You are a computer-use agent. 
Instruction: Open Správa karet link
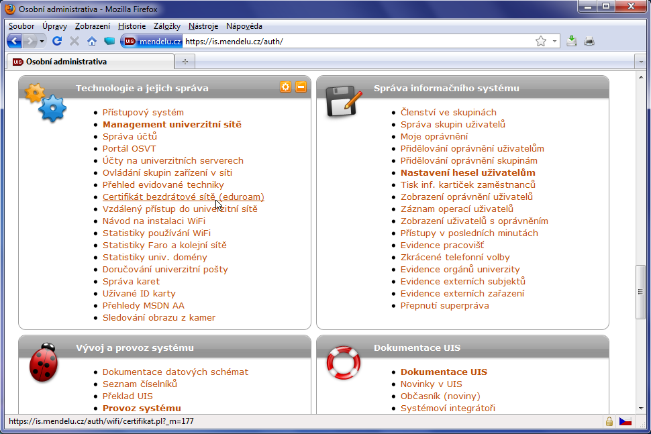[x=131, y=281]
